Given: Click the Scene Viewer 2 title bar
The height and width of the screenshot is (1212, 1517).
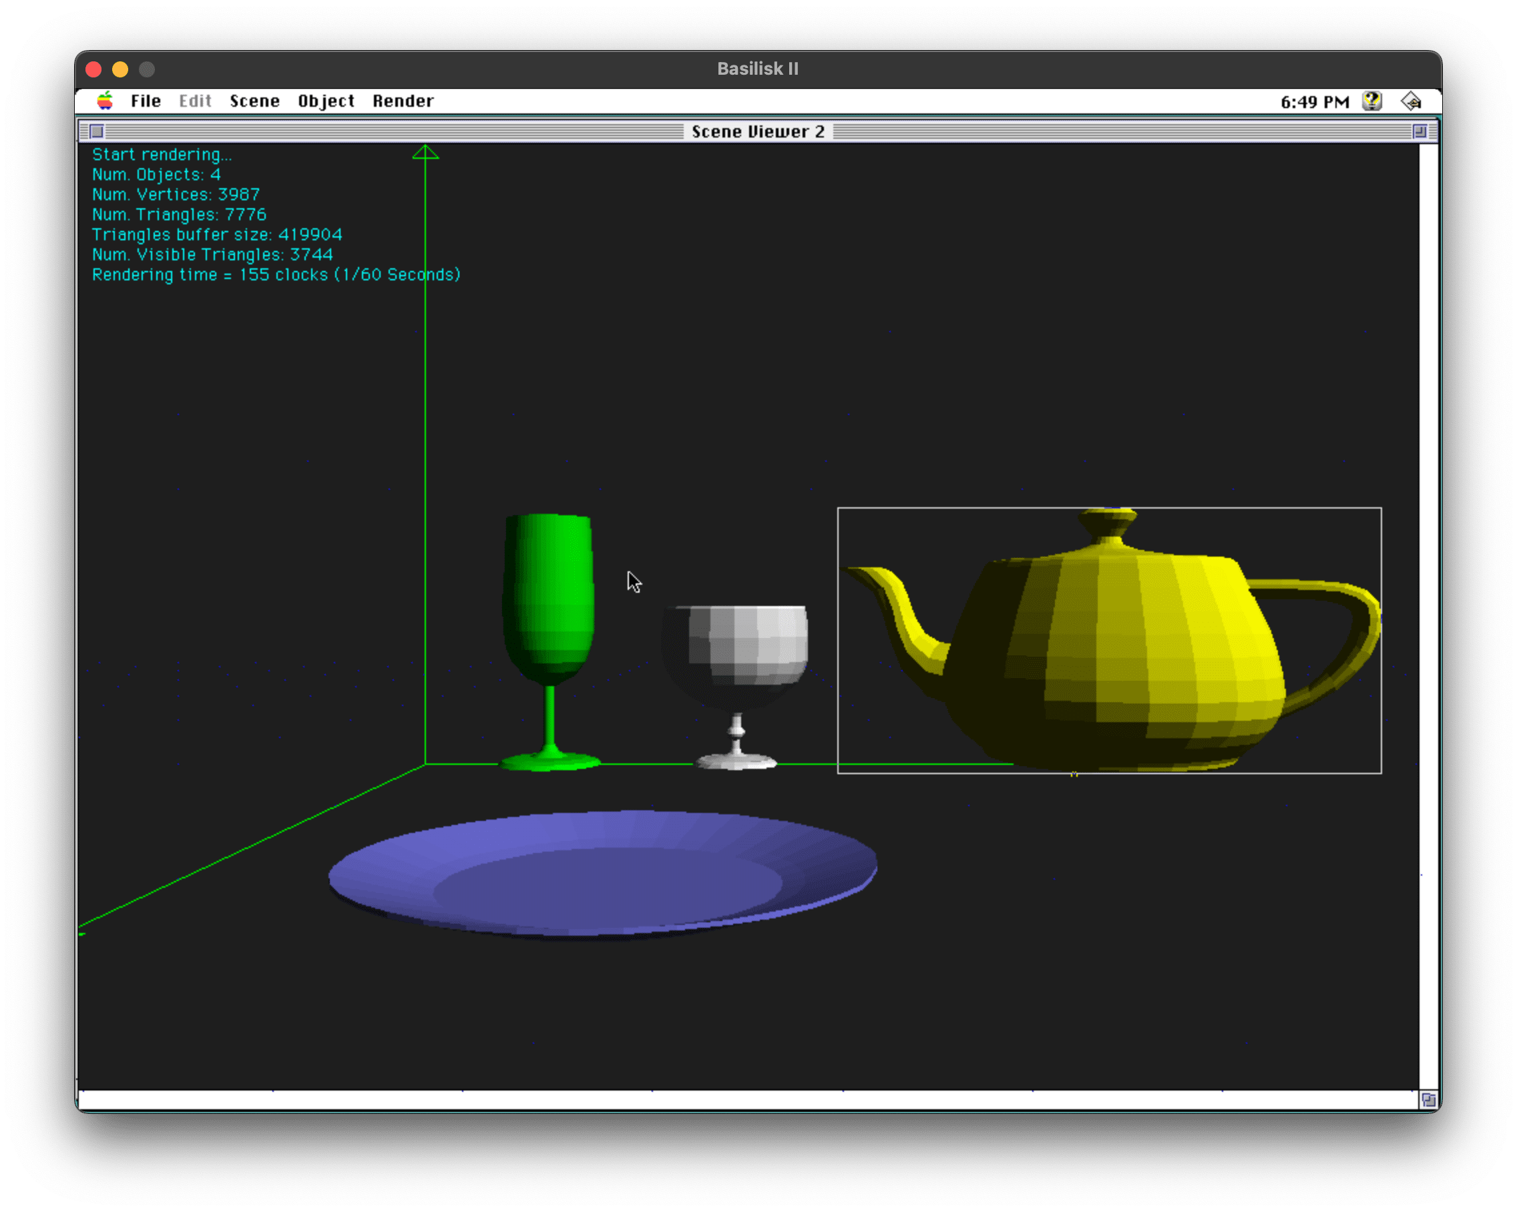Looking at the screenshot, I should (x=758, y=131).
